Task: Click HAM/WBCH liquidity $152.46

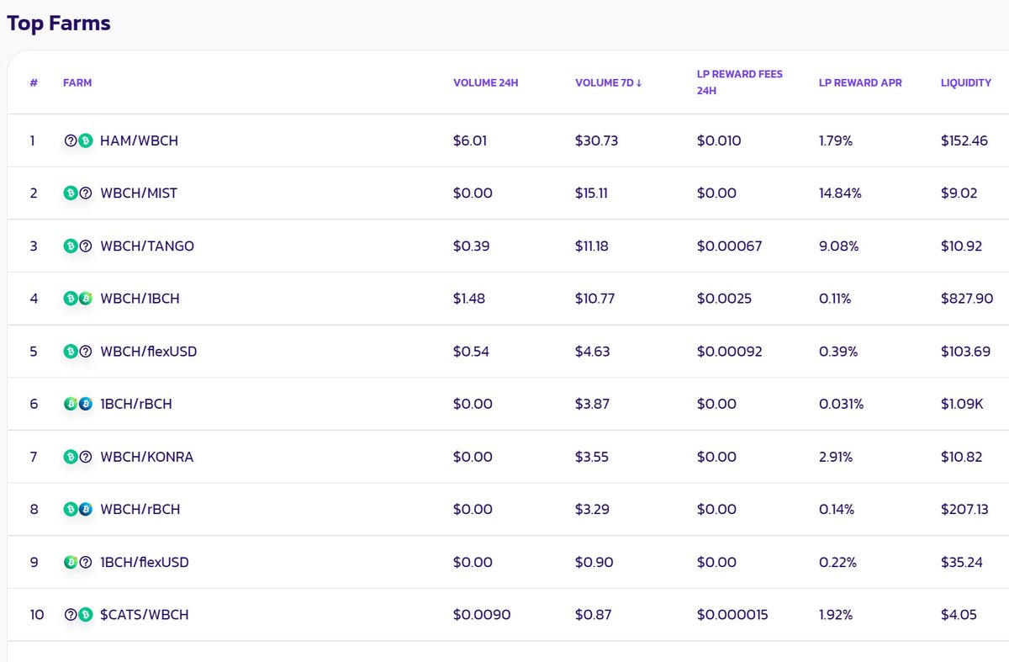Action: pos(964,140)
